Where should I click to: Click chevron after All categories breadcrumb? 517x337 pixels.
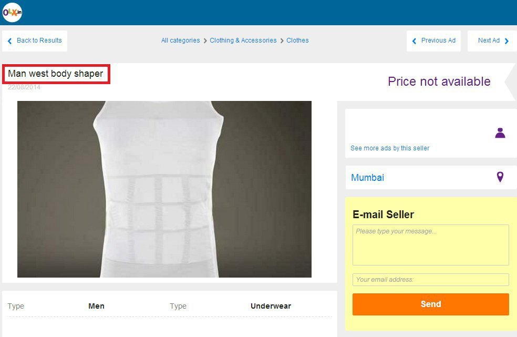point(205,40)
